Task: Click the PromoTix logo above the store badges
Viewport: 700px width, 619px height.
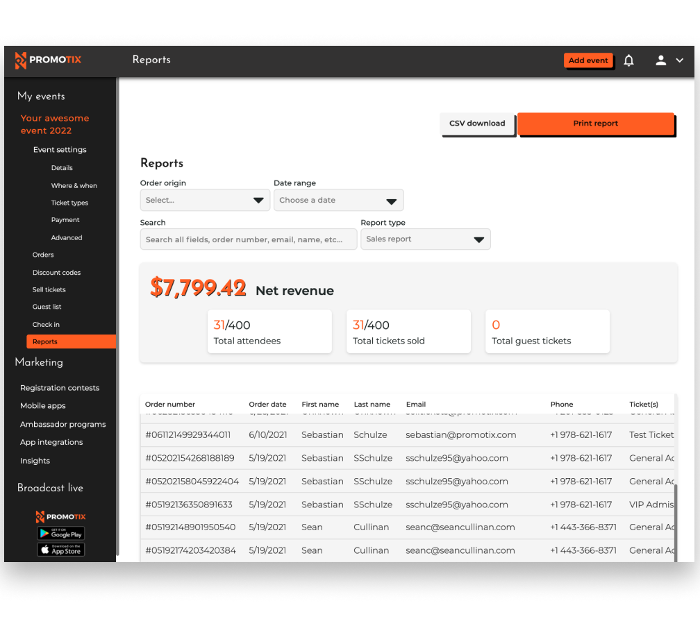Action: (x=60, y=516)
